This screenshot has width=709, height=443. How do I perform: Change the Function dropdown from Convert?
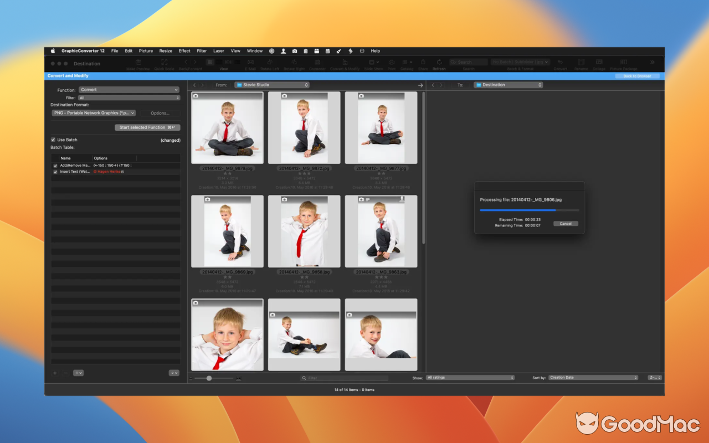click(129, 90)
